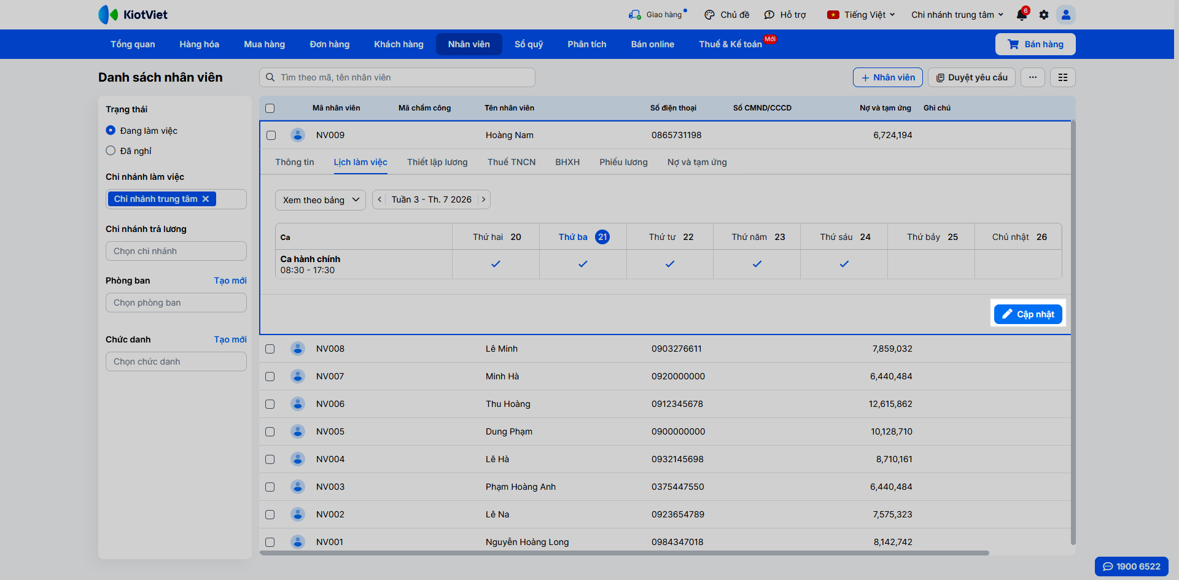Open Hỗ trợ support chat
Viewport: 1179px width, 580px height.
click(785, 15)
